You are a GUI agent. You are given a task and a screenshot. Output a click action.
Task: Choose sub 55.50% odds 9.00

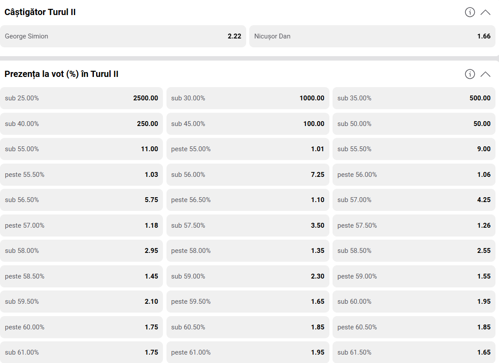(x=414, y=149)
